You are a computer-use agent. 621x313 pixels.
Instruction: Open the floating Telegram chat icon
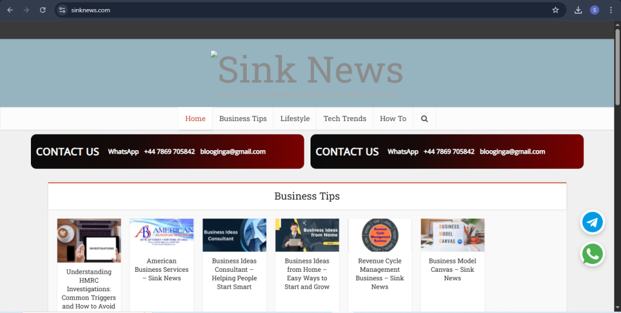coord(592,222)
